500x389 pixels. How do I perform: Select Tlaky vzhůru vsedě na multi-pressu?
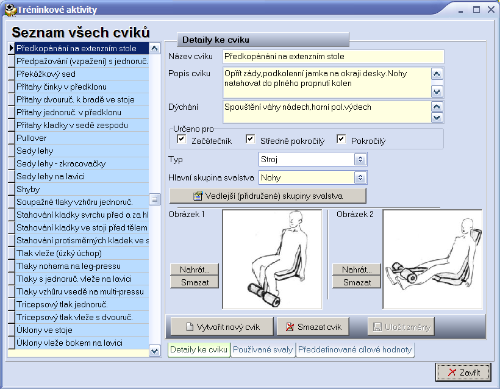pyautogui.click(x=82, y=291)
